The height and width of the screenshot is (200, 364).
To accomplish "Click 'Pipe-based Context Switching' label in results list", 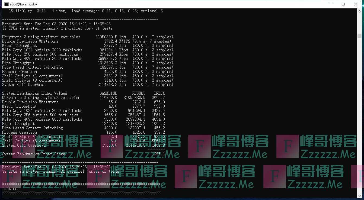I will click(x=32, y=67).
